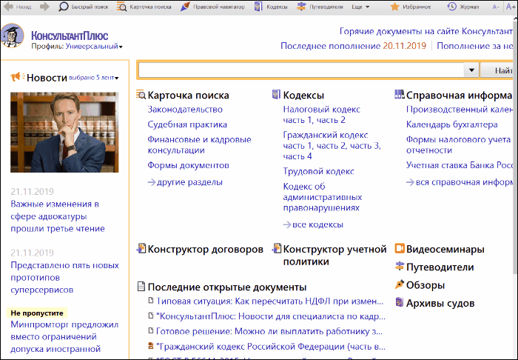Open Кодекс об административных правонарушениях link

[323, 197]
